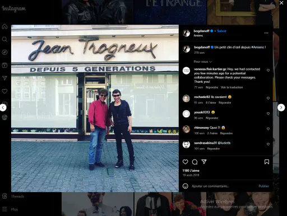Reply to rhinonosy's comment

[x=226, y=133]
